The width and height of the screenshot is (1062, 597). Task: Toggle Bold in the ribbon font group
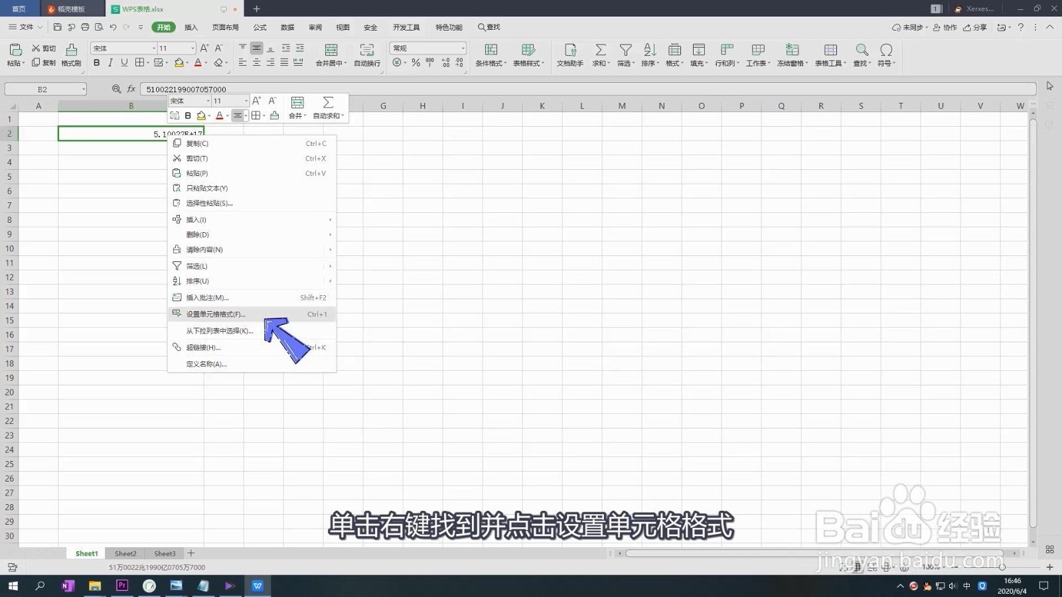click(x=97, y=62)
